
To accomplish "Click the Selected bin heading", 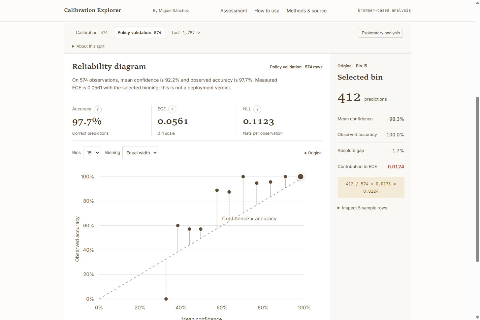I will click(360, 77).
